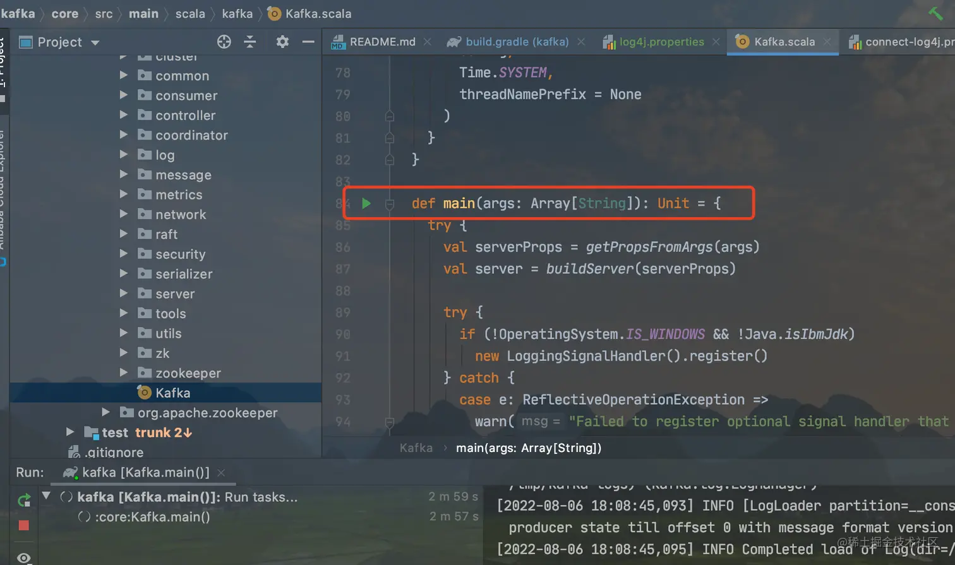Image resolution: width=955 pixels, height=565 pixels.
Task: Click the Kafka breadcrumb below the editor
Action: [x=416, y=448]
